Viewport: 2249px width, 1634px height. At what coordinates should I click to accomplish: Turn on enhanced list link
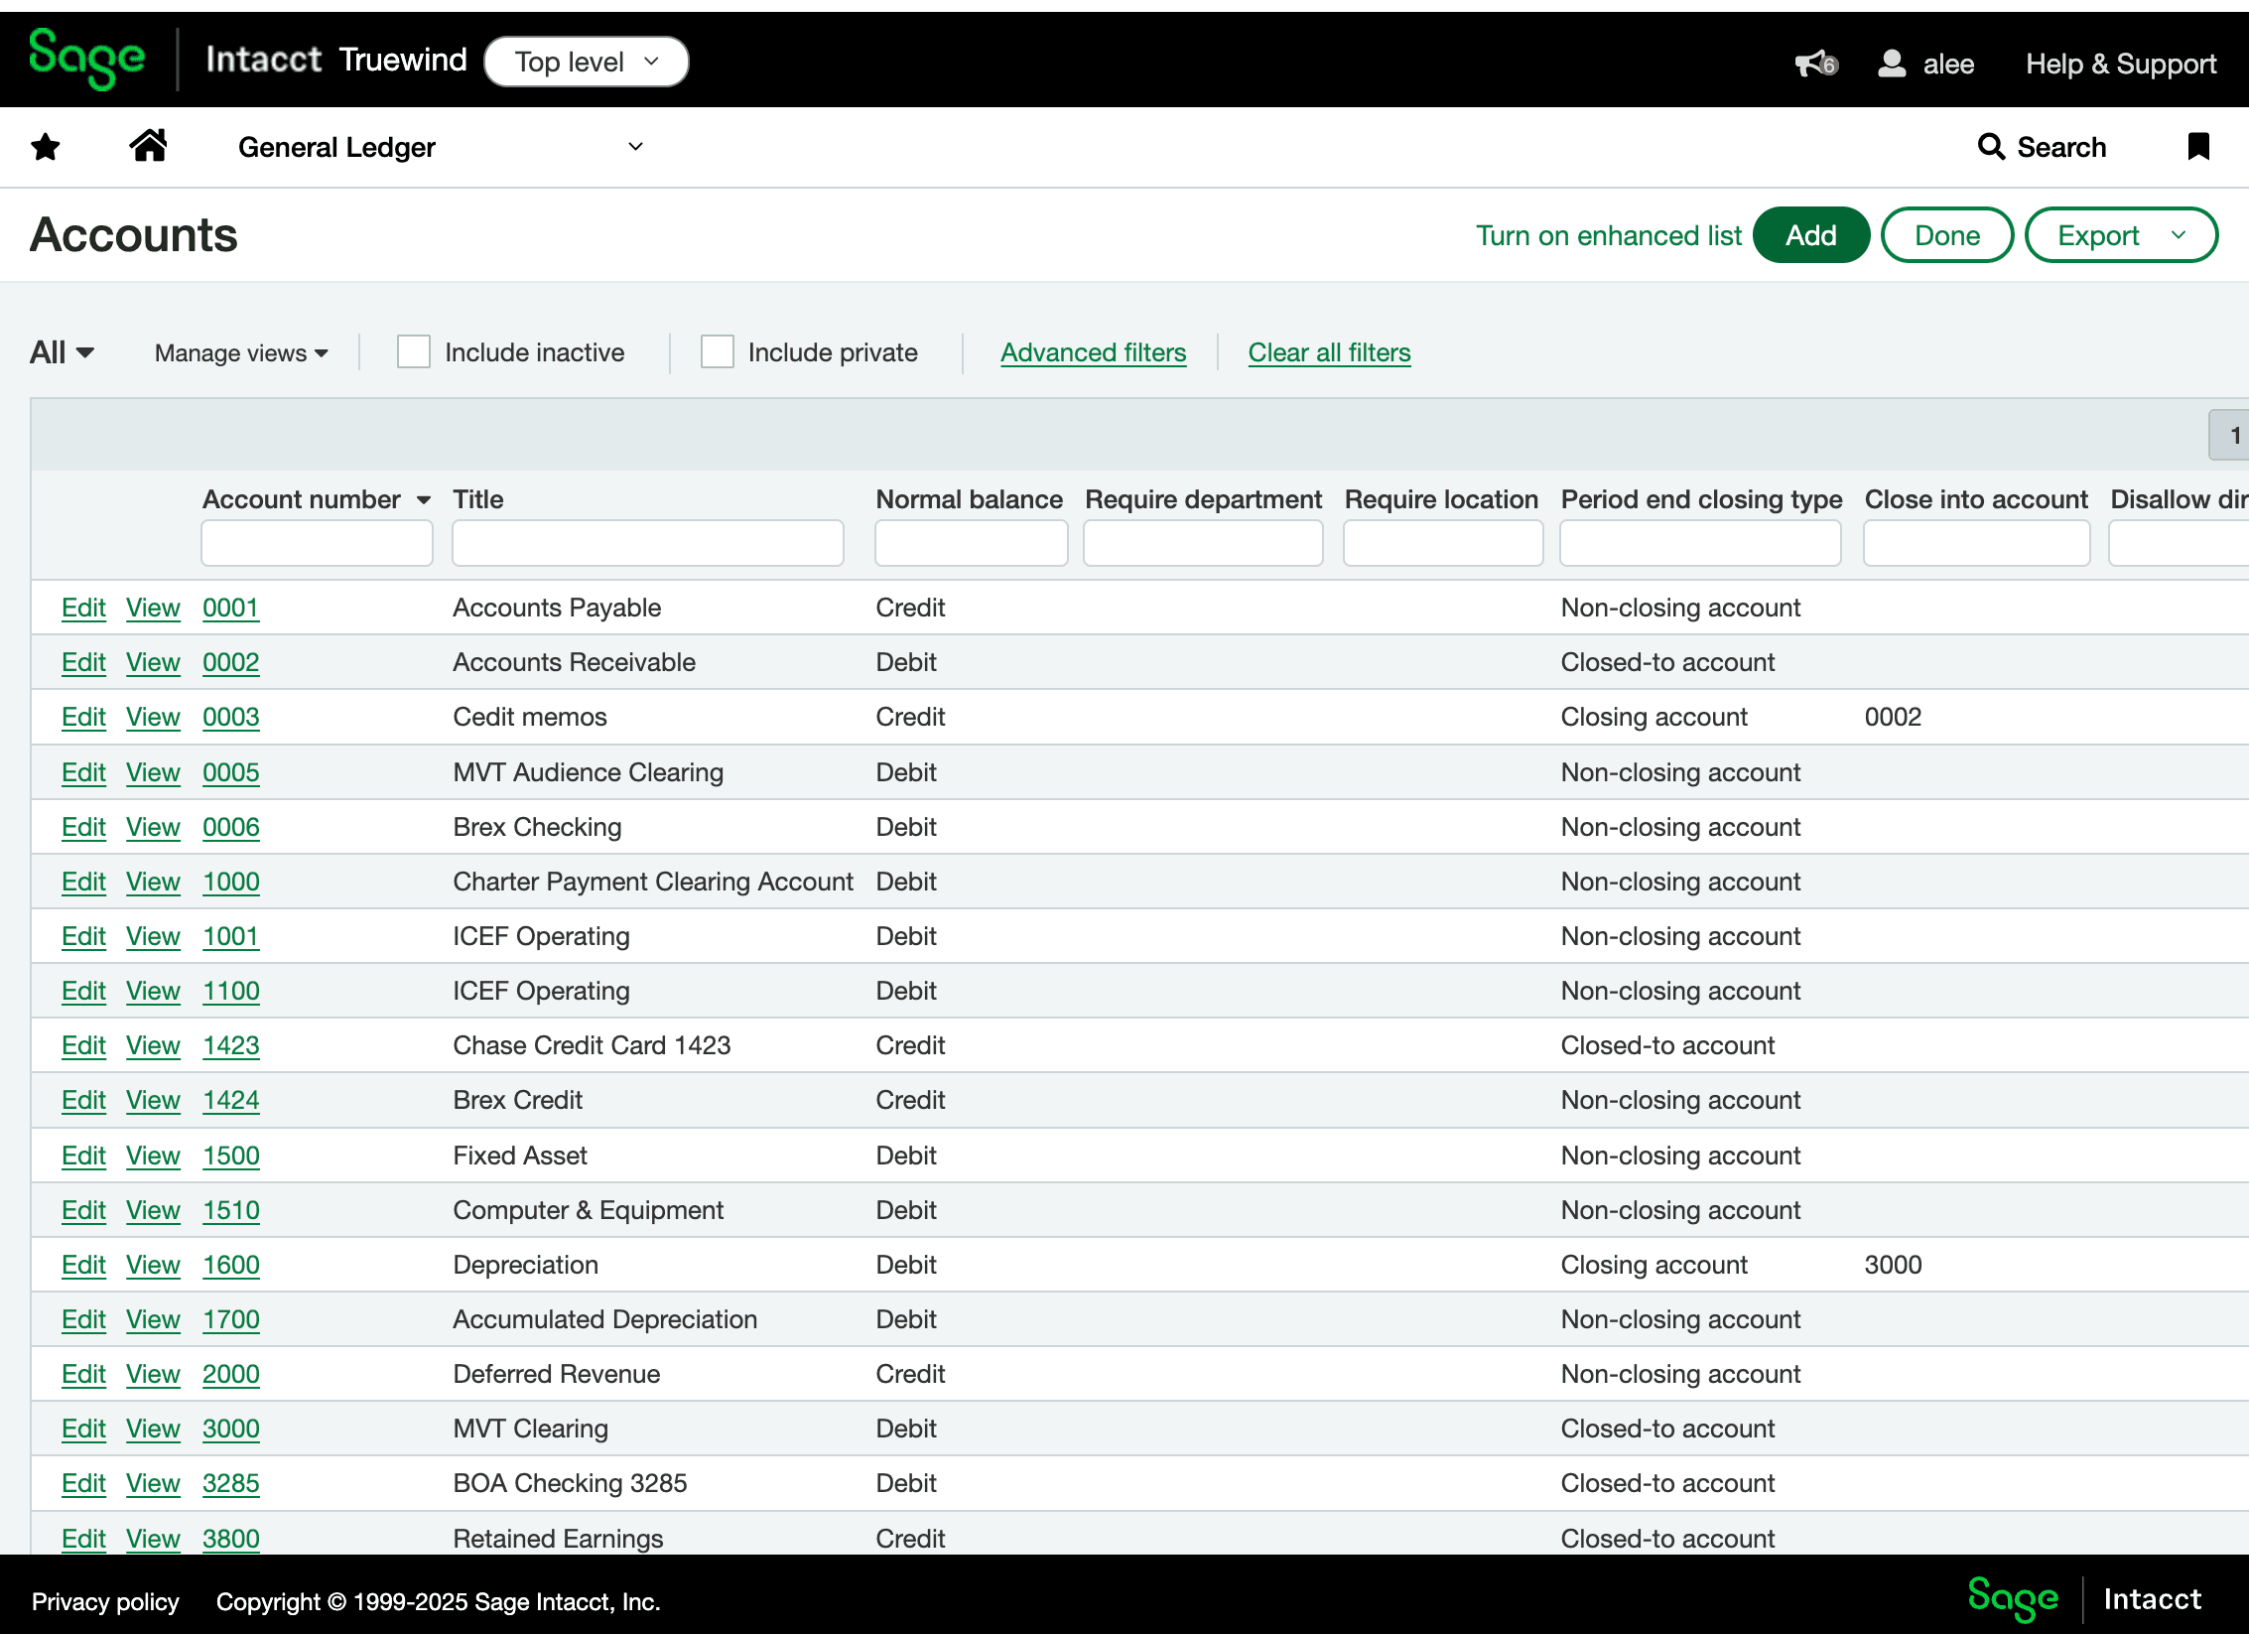(1608, 235)
